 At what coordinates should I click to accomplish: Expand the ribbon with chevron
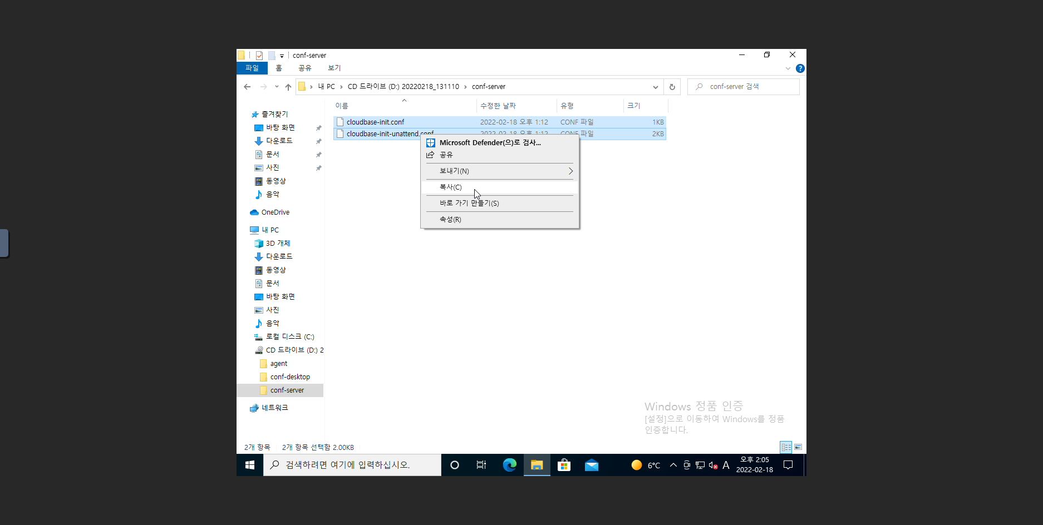(x=788, y=68)
